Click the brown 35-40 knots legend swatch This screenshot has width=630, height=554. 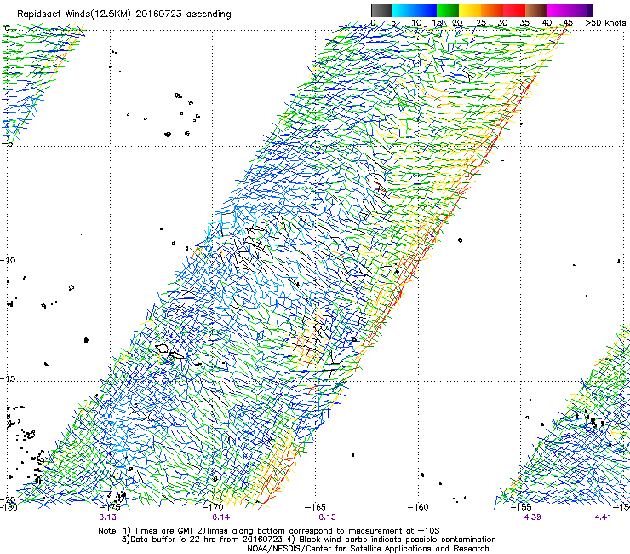[536, 10]
